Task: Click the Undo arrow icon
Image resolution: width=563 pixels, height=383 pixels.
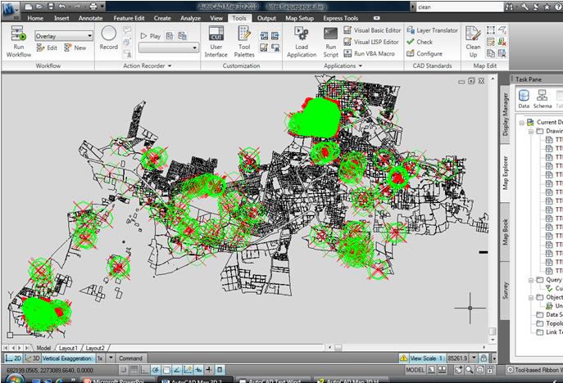Action: pyautogui.click(x=62, y=7)
